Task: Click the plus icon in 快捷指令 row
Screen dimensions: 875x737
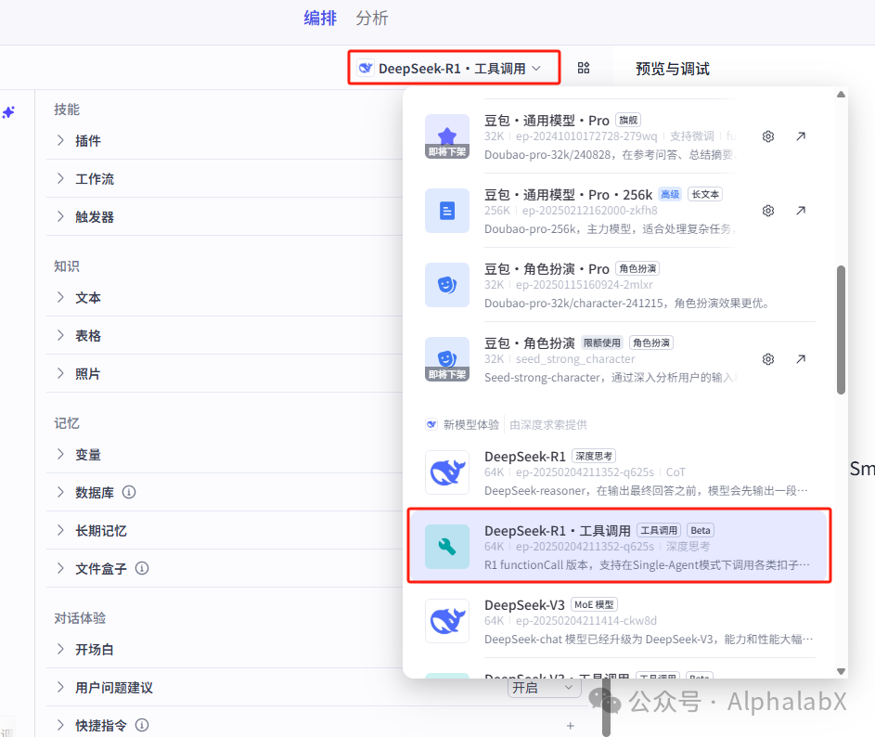Action: click(x=571, y=725)
